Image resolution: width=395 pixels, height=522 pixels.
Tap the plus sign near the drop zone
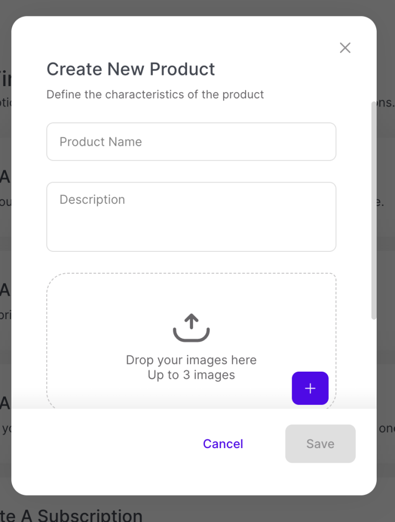(310, 388)
